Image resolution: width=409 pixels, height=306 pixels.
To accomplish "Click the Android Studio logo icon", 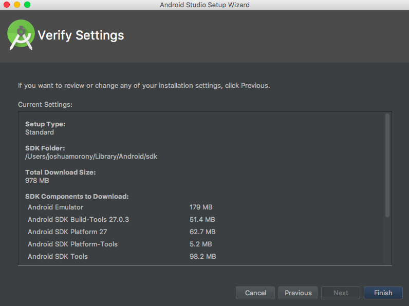I will [21, 35].
